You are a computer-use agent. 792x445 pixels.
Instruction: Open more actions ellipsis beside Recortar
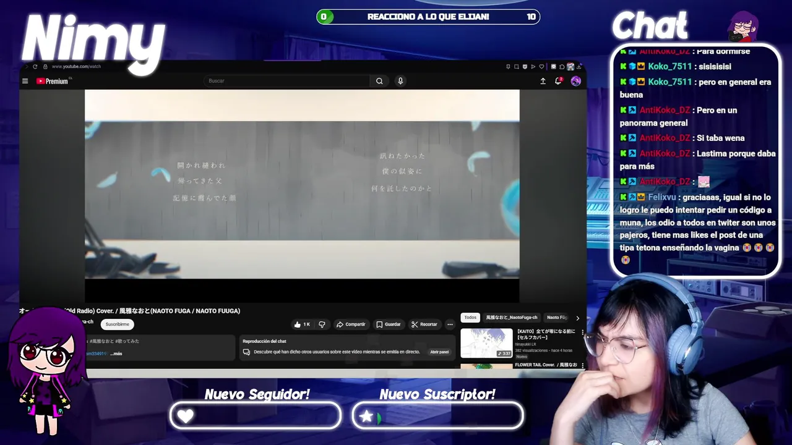[x=450, y=324]
